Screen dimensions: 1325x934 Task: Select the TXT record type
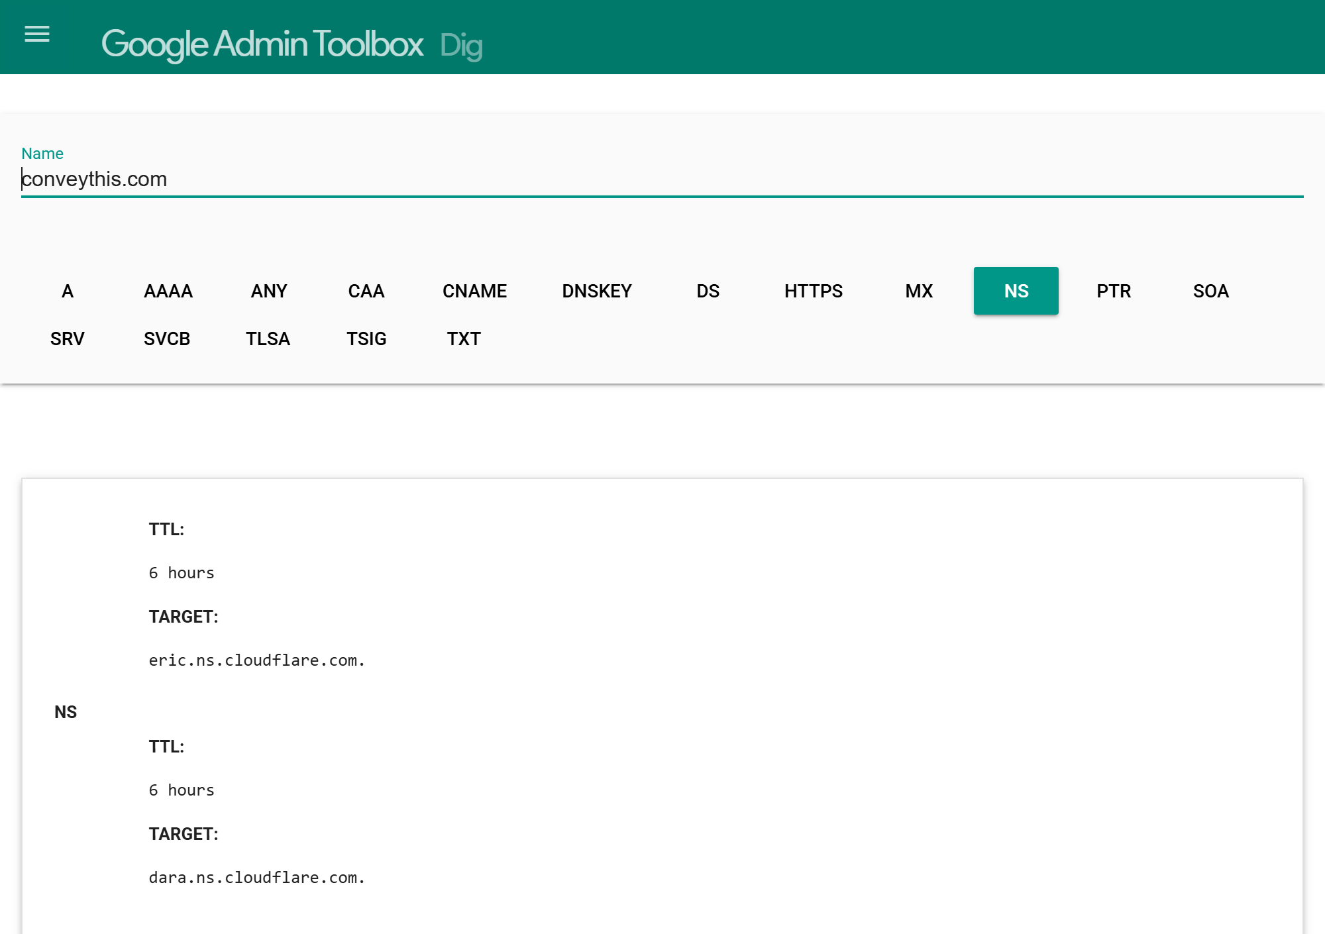click(x=464, y=338)
